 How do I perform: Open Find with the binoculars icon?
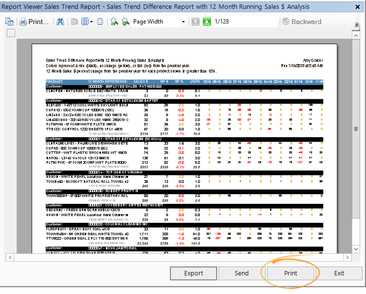point(60,22)
